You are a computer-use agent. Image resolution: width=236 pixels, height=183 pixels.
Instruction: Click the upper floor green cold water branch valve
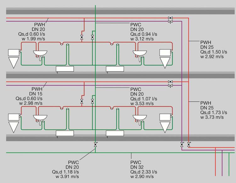pyautogui.click(x=92, y=37)
